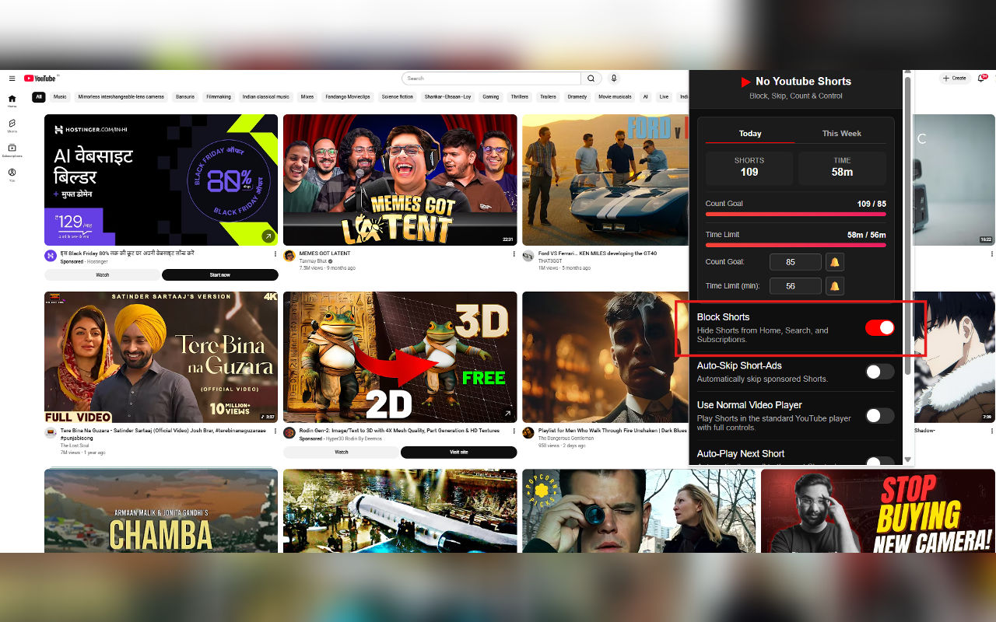This screenshot has height=622, width=996.
Task: Enable Use Normal Video Player switch
Action: coord(880,416)
